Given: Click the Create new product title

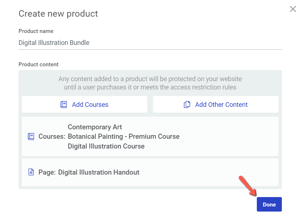Looking at the screenshot, I should 58,14.
